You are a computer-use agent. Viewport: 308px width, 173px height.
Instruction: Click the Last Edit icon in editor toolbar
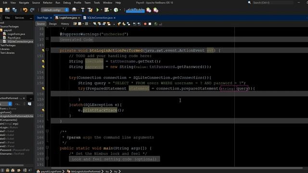(x=75, y=24)
